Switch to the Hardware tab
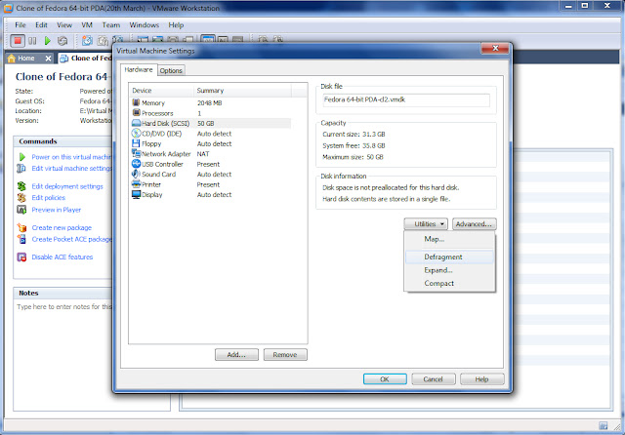The image size is (625, 435). click(139, 69)
